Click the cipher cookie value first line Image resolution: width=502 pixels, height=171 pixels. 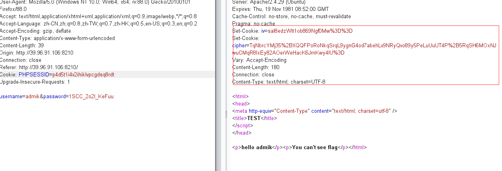pos(364,46)
